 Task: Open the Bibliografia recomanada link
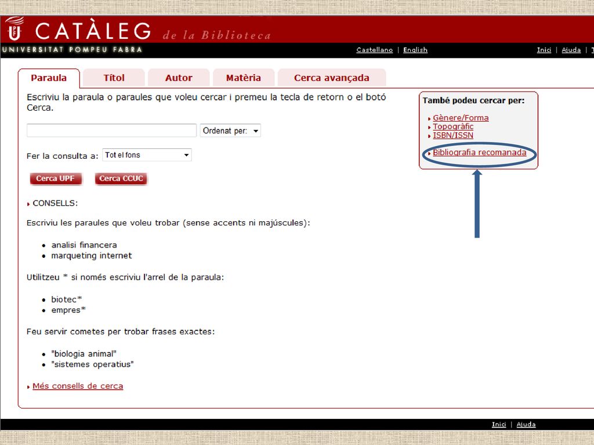[480, 152]
